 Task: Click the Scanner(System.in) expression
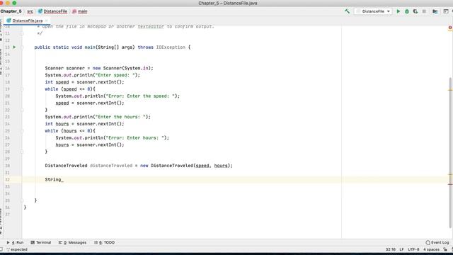pyautogui.click(x=128, y=68)
